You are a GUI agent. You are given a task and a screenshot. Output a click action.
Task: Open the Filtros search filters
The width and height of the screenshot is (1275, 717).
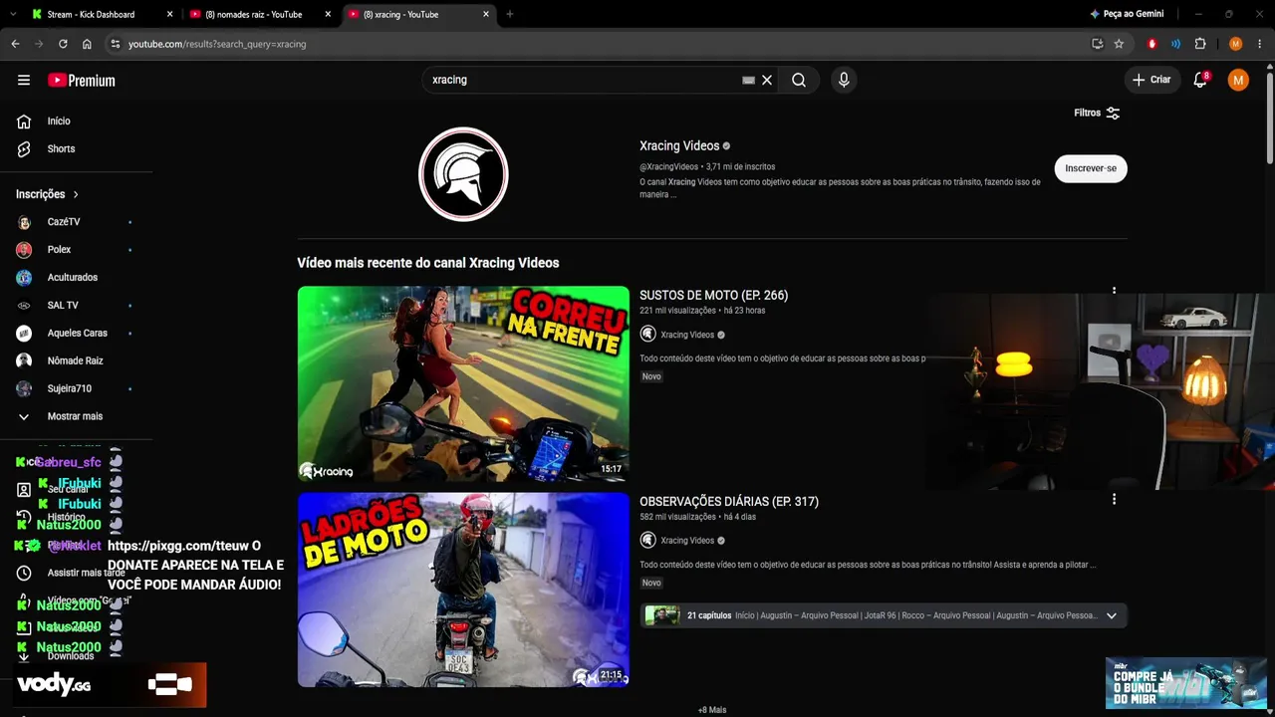[x=1097, y=113]
